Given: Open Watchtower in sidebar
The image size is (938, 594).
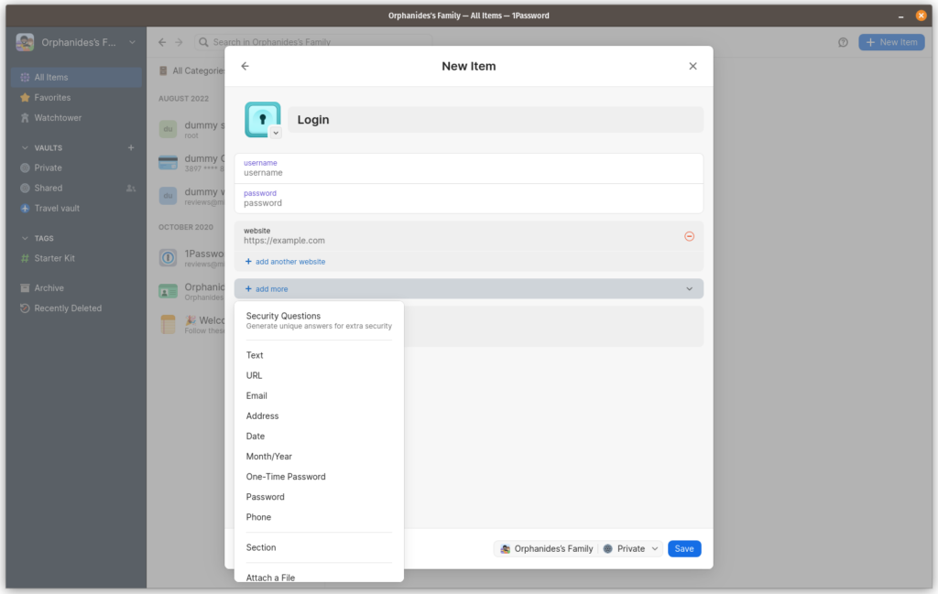Looking at the screenshot, I should (77, 118).
